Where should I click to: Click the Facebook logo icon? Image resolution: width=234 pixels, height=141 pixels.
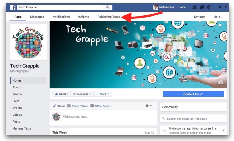tap(13, 7)
